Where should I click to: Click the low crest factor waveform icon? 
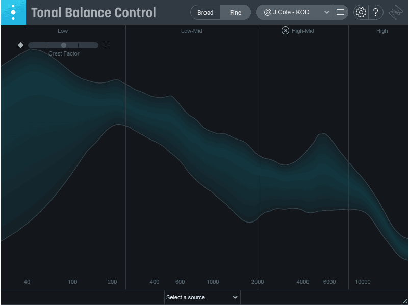pyautogui.click(x=20, y=45)
